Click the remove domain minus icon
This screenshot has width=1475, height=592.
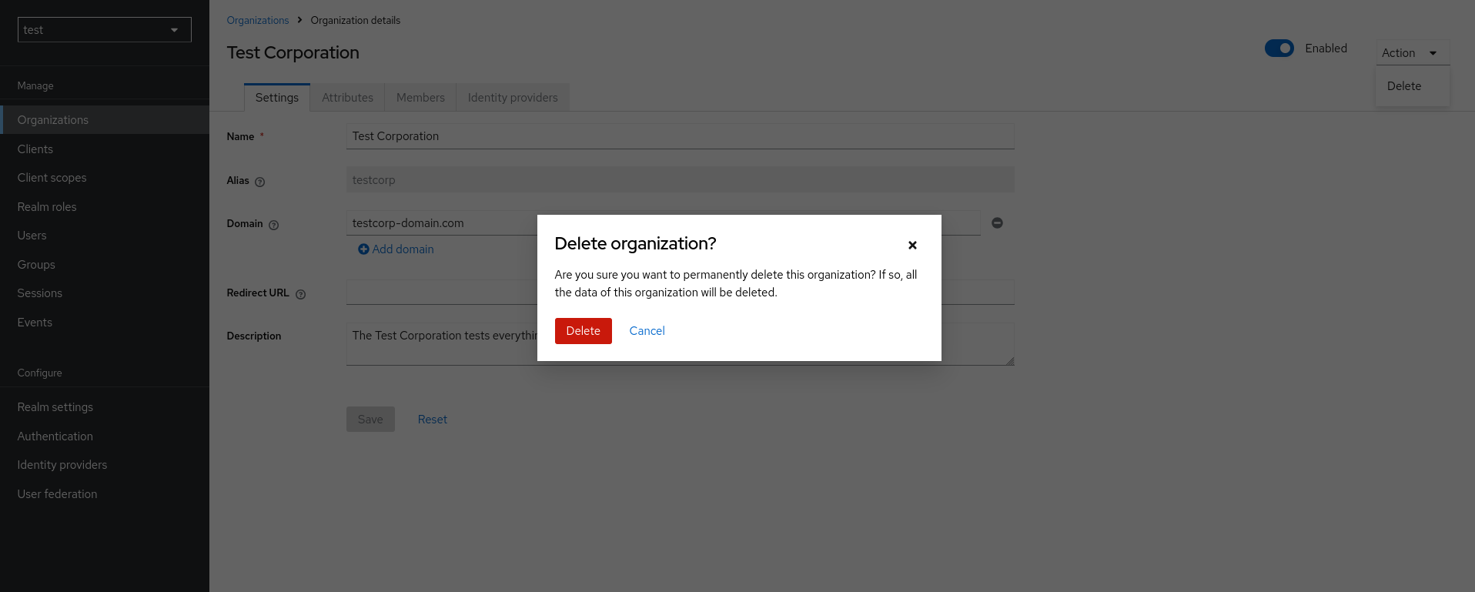click(x=997, y=223)
